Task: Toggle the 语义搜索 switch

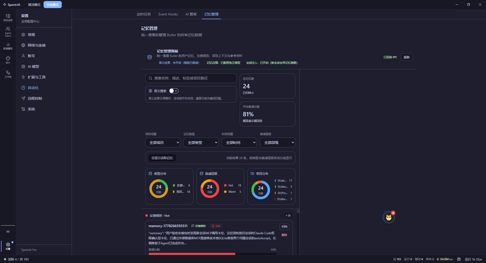Action: 174,91
